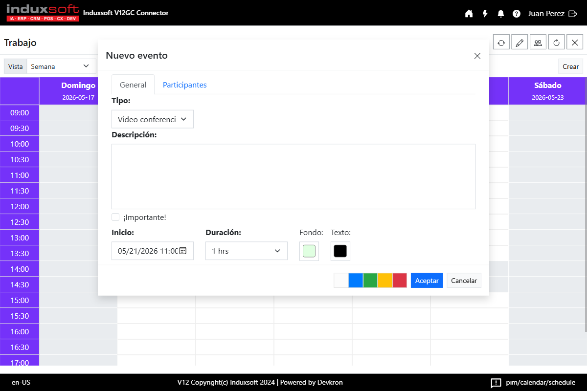Choose the yellow preset color swatch
Image resolution: width=587 pixels, height=391 pixels.
(x=385, y=281)
